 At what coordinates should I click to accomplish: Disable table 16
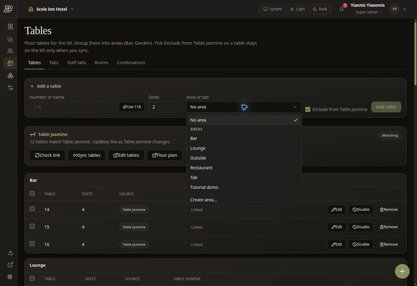[361, 244]
